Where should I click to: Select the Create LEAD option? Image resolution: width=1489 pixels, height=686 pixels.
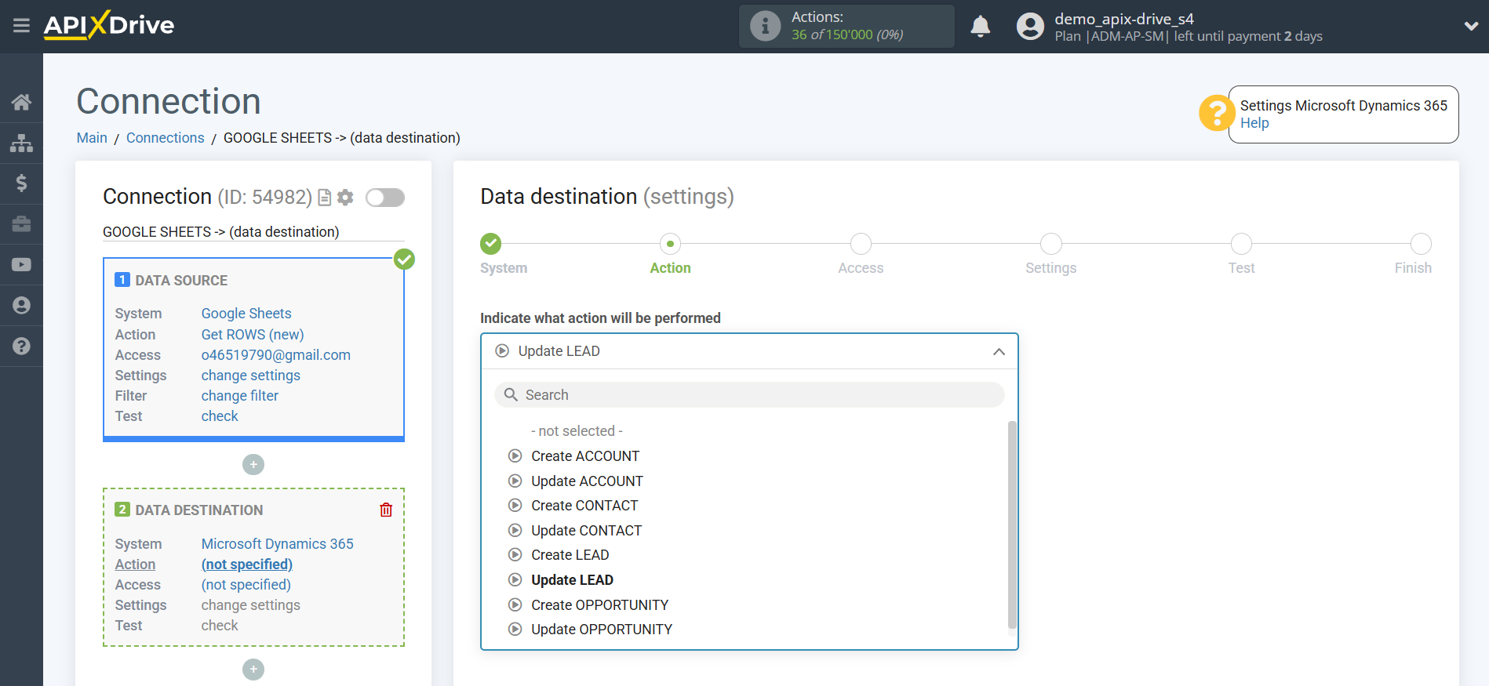(570, 555)
